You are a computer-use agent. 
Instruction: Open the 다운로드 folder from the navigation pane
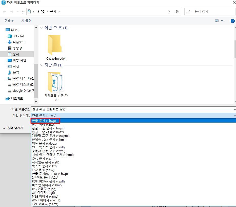[x=17, y=42]
